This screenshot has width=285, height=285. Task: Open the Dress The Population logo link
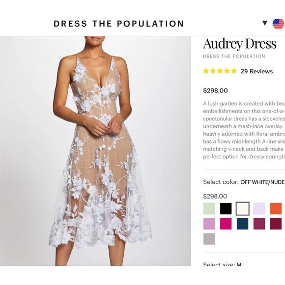[x=119, y=24]
